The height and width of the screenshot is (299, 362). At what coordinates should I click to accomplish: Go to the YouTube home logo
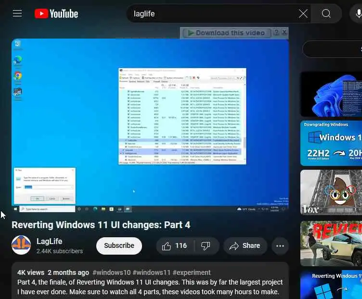point(56,14)
